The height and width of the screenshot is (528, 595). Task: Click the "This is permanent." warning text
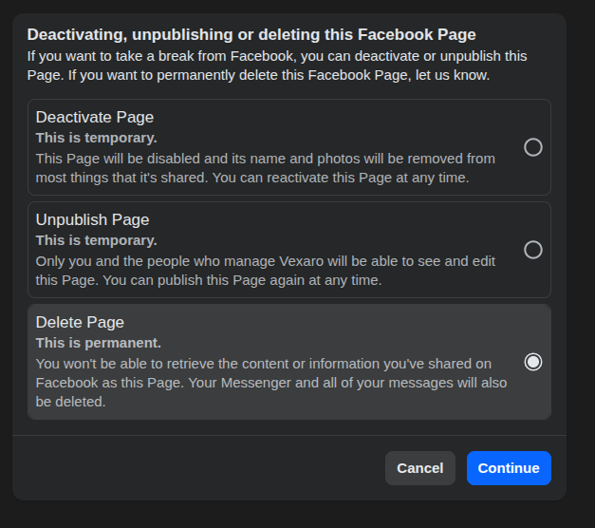99,343
